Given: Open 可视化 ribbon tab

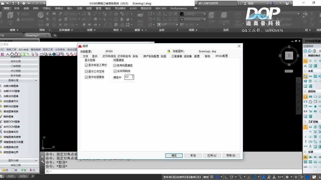Looking at the screenshot, I should click(47, 8).
